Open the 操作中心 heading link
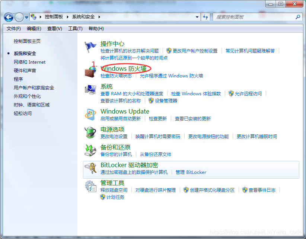 pyautogui.click(x=112, y=44)
